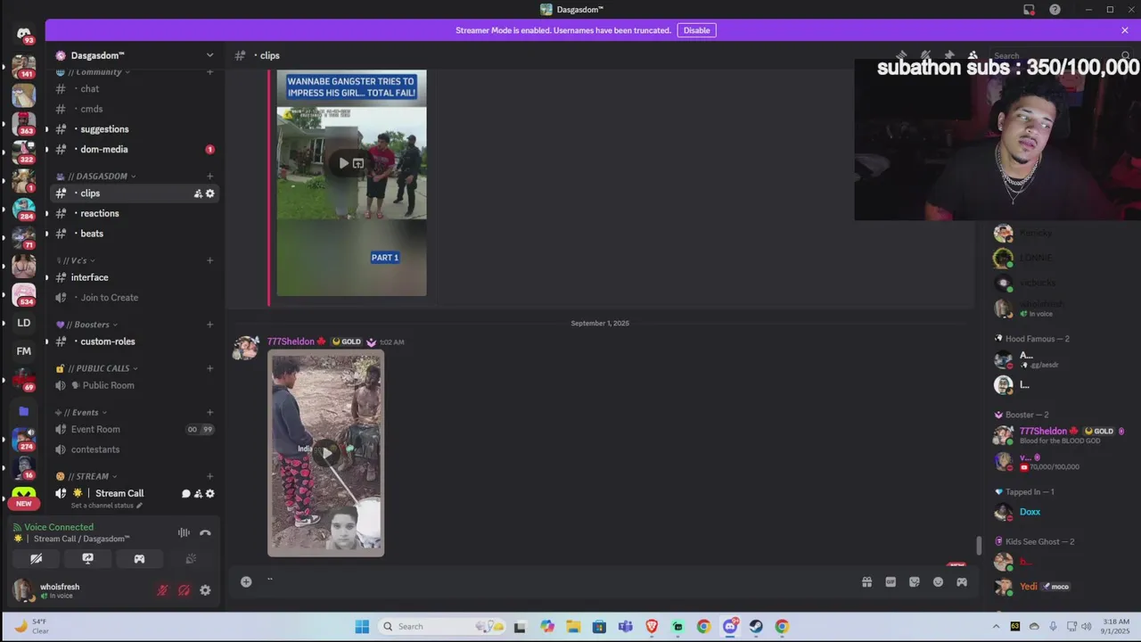The height and width of the screenshot is (642, 1141).
Task: Play 777Sheldon's posted video
Action: pyautogui.click(x=327, y=454)
